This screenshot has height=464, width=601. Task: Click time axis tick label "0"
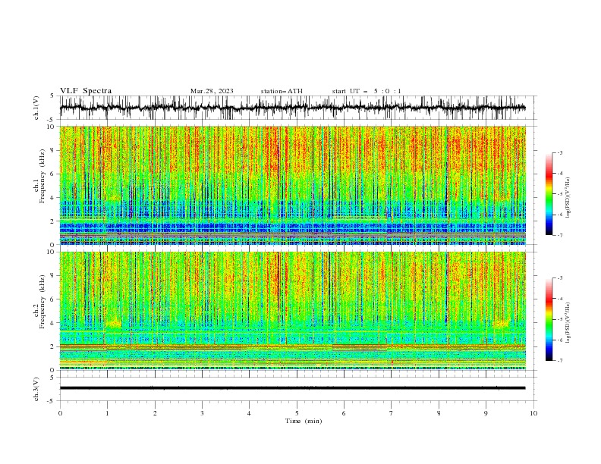pyautogui.click(x=60, y=413)
